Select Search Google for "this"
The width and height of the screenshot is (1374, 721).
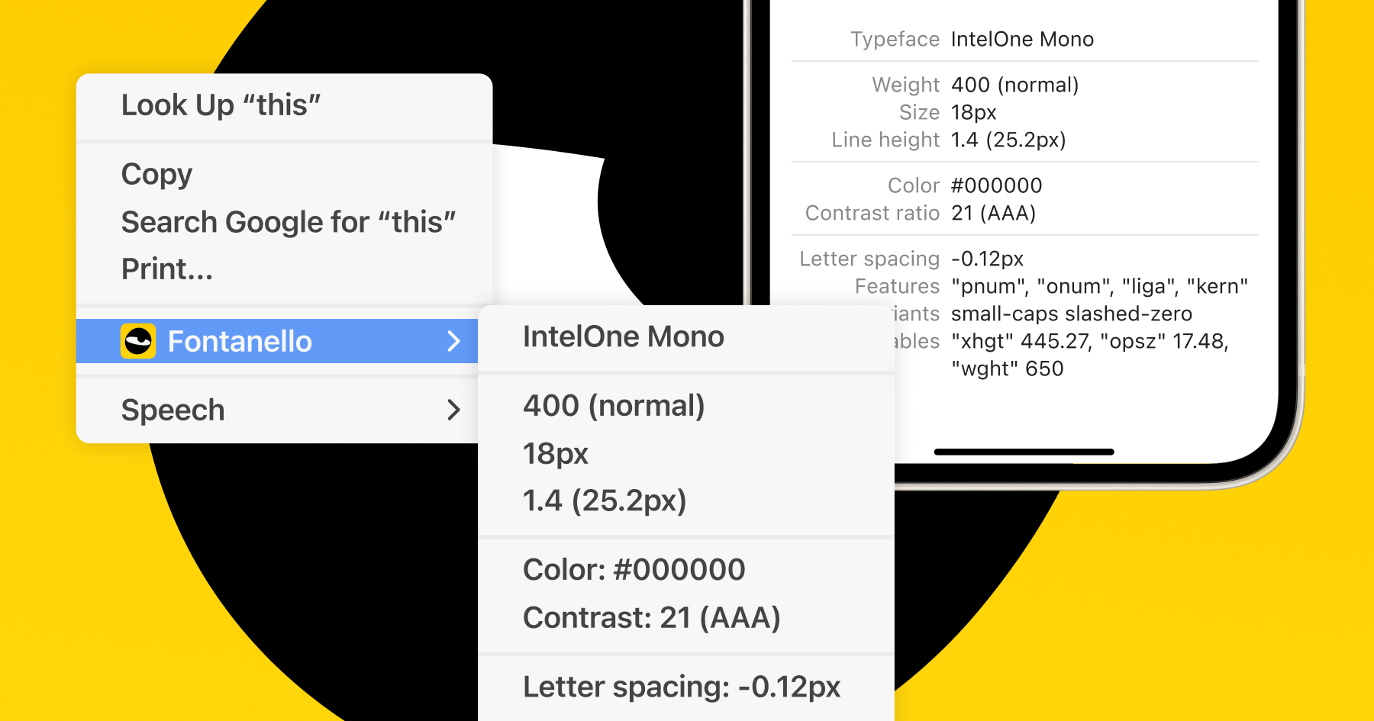click(x=289, y=221)
